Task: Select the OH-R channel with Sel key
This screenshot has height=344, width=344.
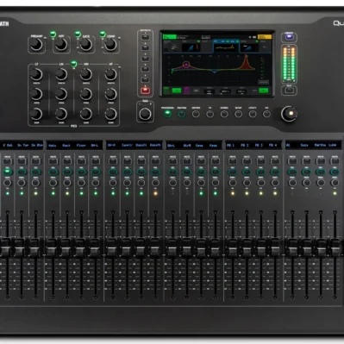Action: 113,172
